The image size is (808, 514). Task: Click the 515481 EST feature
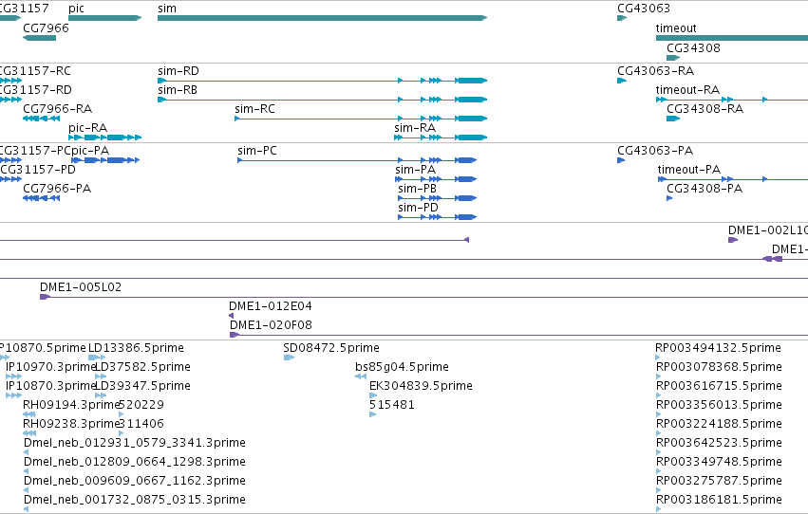[x=372, y=414]
